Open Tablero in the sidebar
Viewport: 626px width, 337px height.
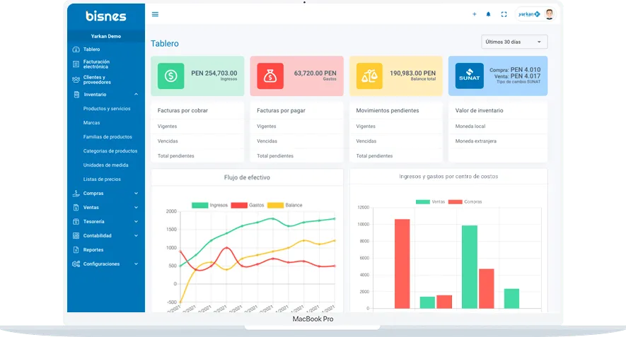91,49
